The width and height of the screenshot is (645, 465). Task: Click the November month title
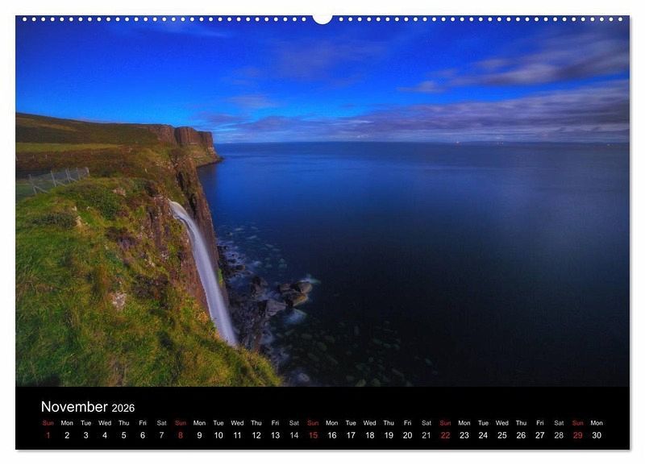[74, 407]
